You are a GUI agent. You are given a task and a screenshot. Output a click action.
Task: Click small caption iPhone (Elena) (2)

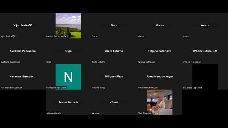point(192,62)
